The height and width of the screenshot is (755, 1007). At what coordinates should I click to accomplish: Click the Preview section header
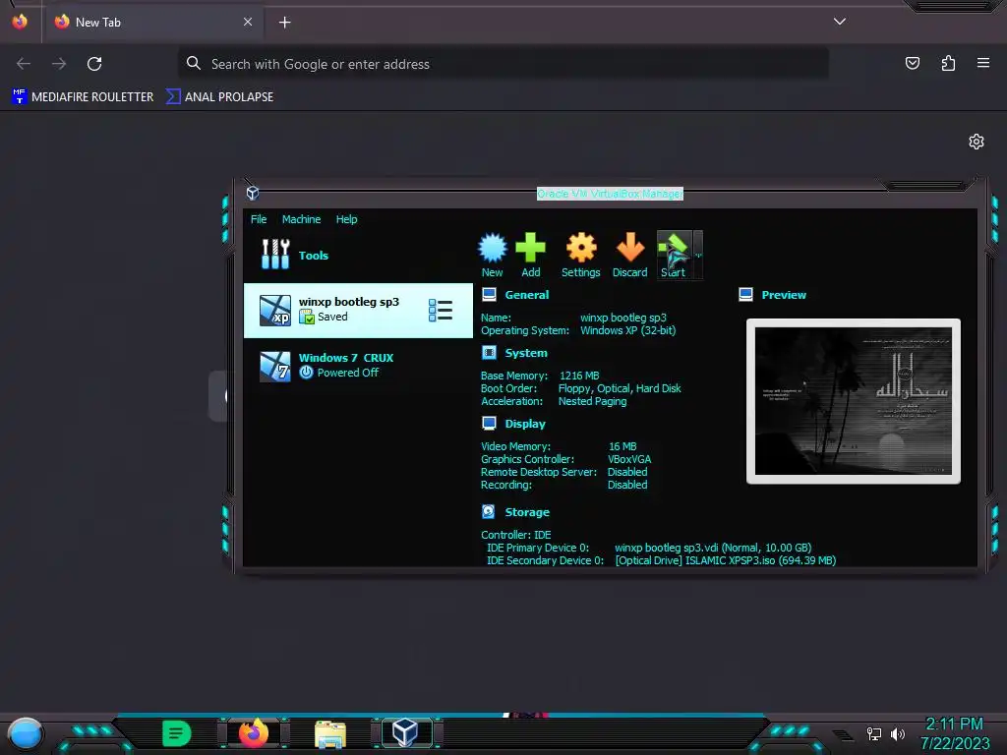[784, 295]
